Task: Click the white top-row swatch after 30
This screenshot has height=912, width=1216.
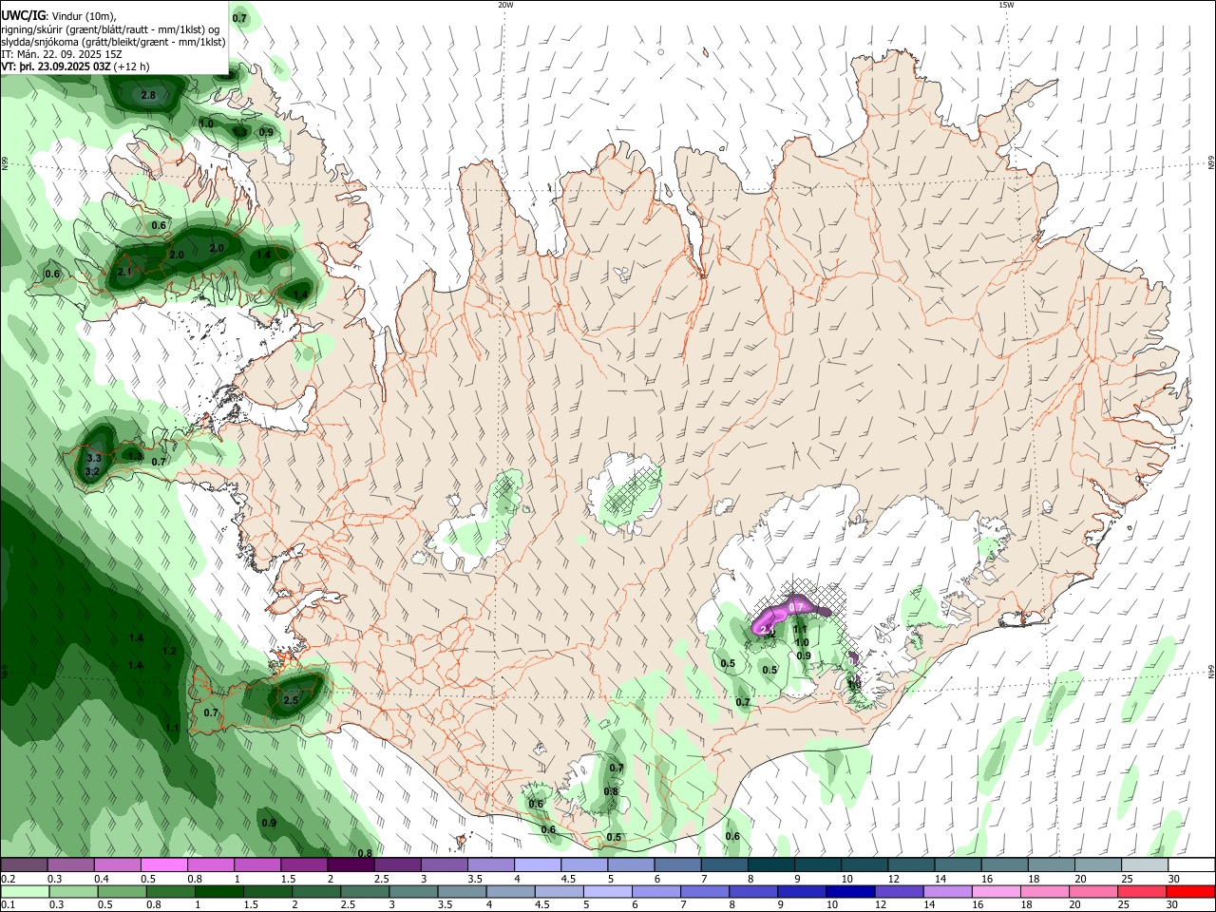Action: click(1192, 865)
